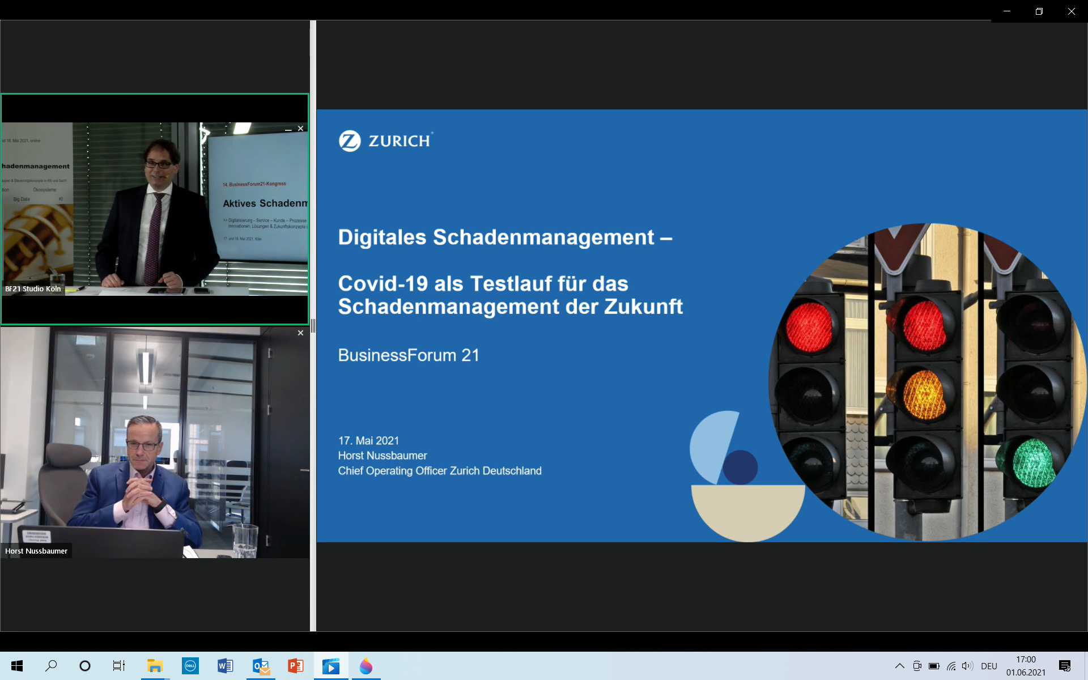
Task: Open the notification action center
Action: click(x=1065, y=666)
